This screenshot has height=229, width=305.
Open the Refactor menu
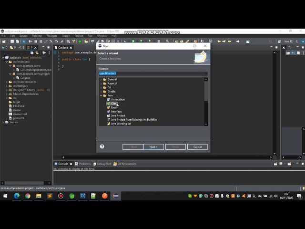tap(37, 36)
